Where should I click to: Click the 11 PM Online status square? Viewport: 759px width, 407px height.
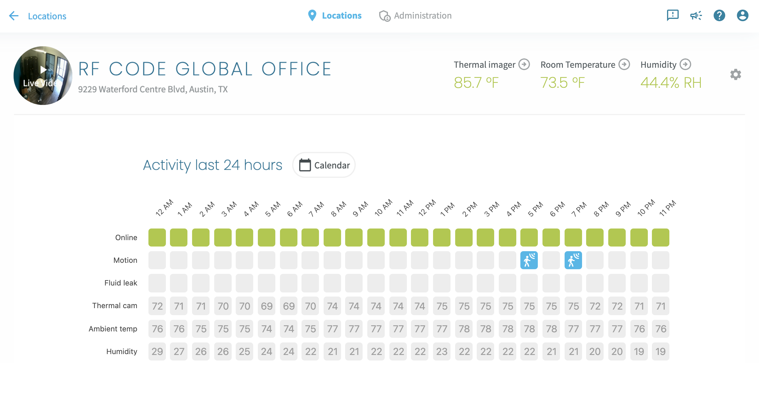coord(660,238)
